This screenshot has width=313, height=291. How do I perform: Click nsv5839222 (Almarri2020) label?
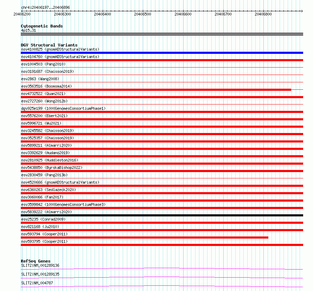tap(46, 212)
